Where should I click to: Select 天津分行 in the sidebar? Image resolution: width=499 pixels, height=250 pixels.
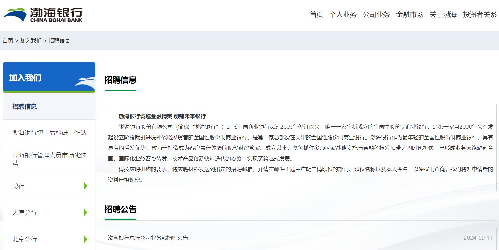[x=24, y=213]
